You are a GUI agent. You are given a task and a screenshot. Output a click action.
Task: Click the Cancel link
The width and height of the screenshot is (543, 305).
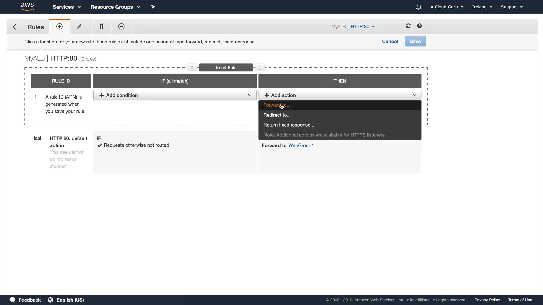[x=390, y=42]
